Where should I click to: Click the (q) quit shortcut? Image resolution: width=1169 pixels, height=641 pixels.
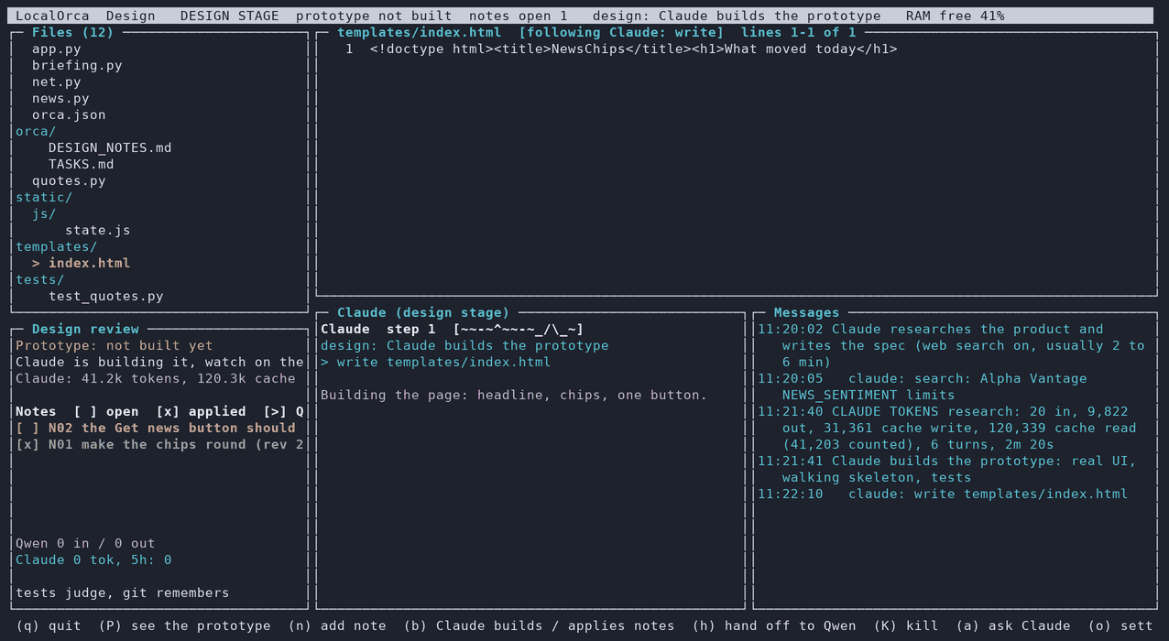49,625
